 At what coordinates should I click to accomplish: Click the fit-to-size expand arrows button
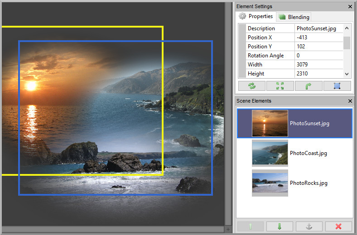(x=280, y=86)
